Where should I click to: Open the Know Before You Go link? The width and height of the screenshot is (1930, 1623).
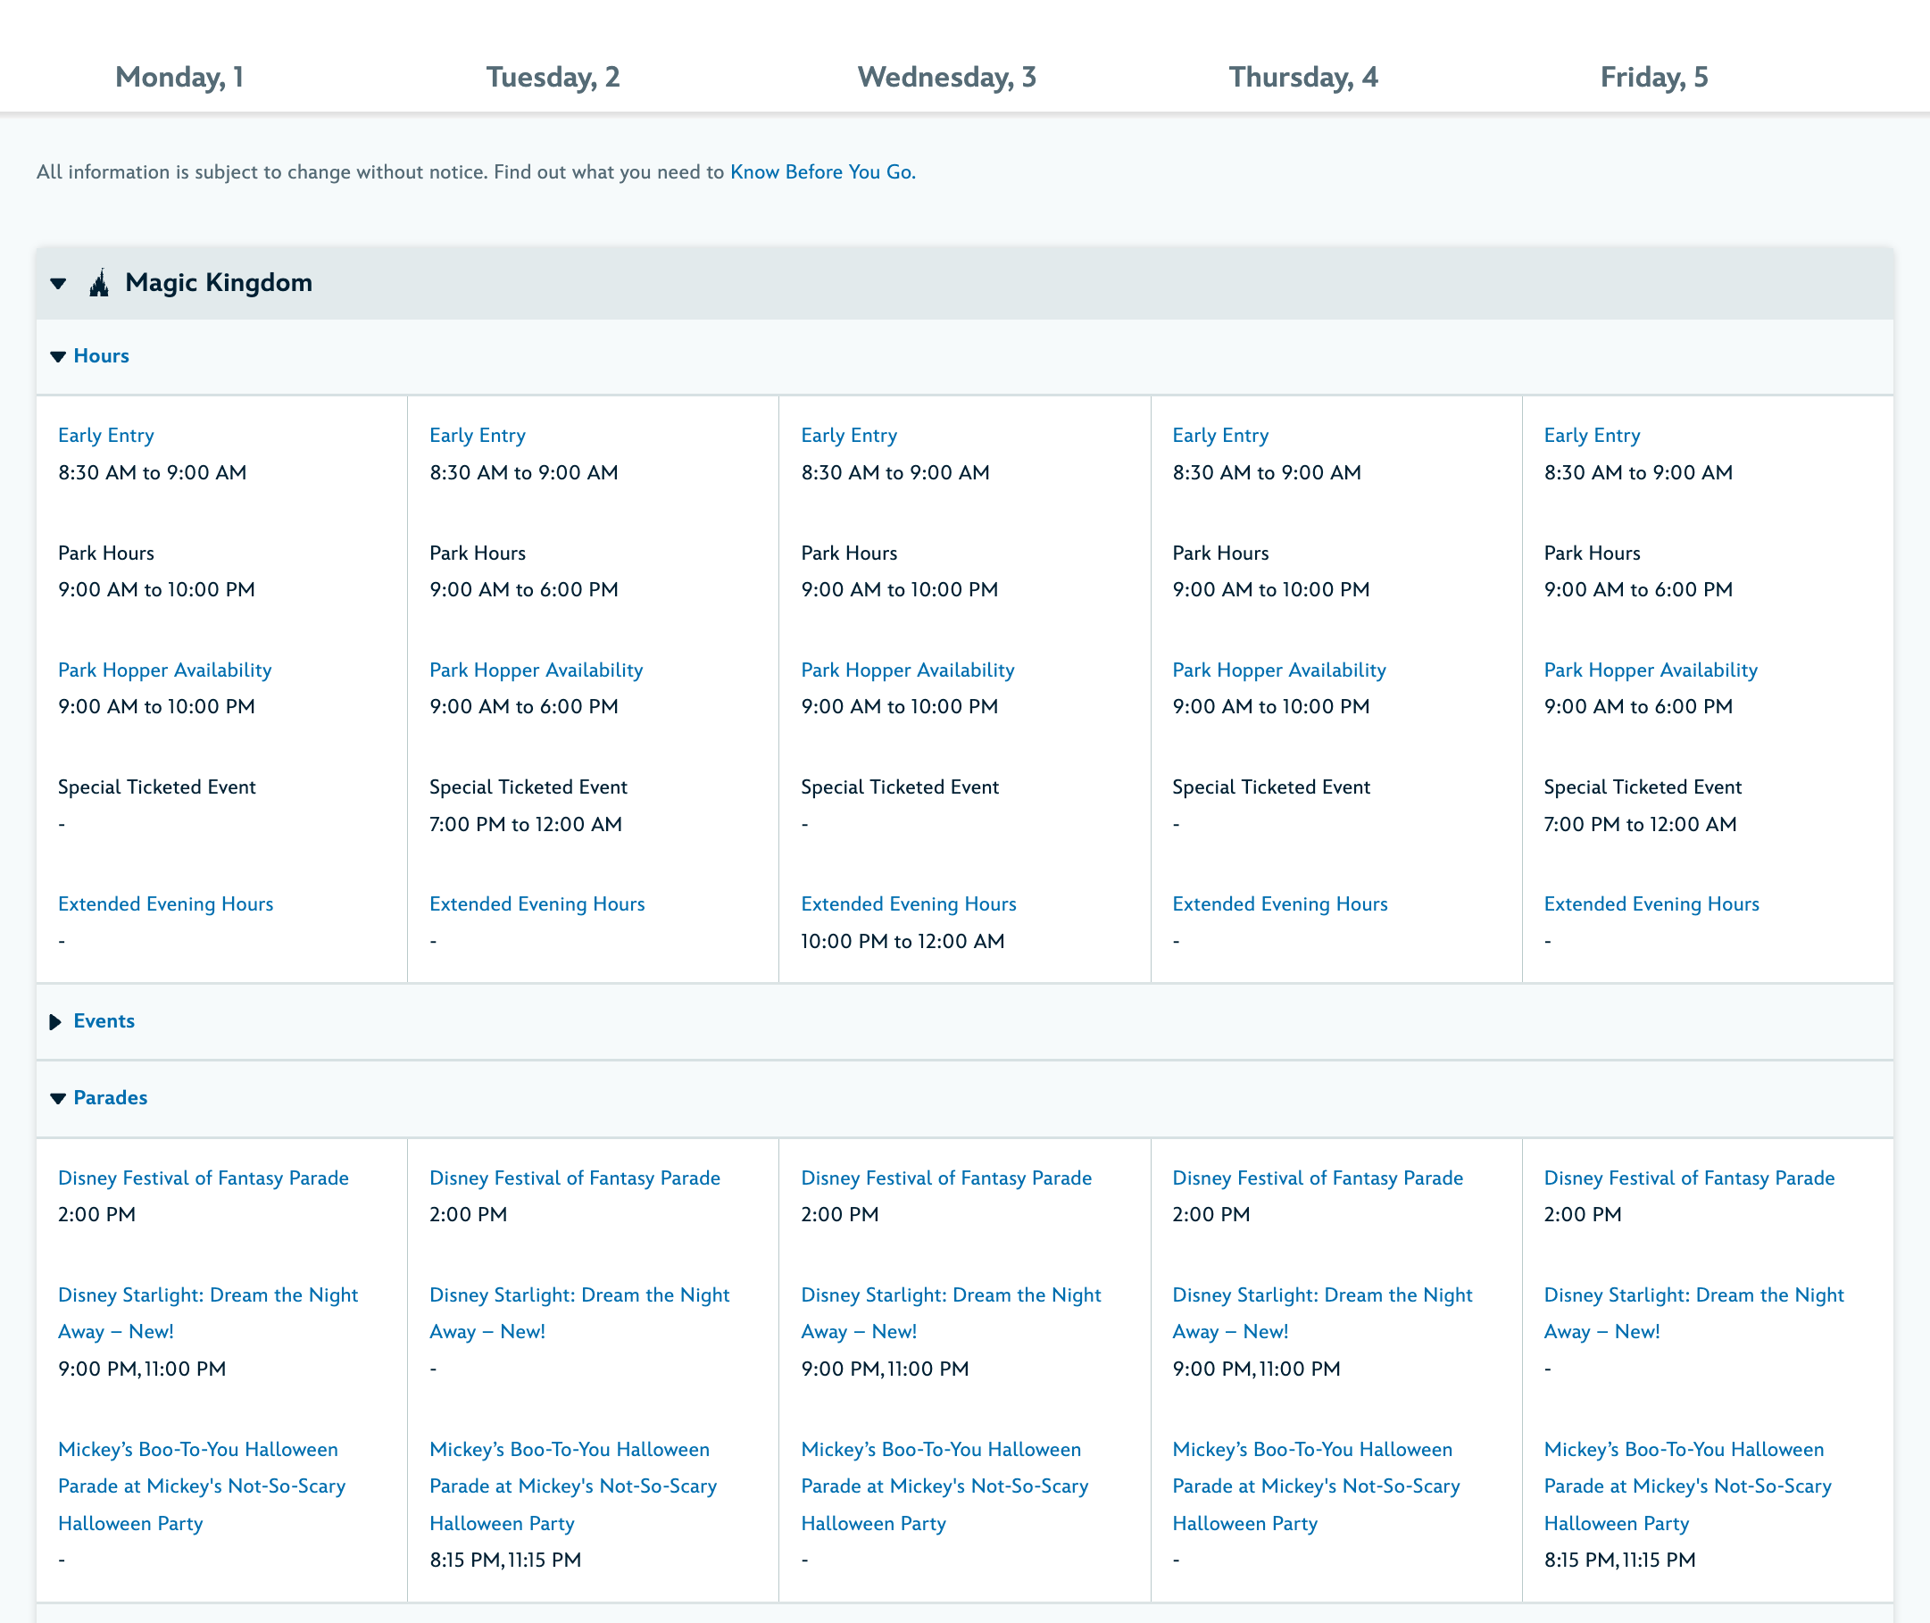[821, 172]
